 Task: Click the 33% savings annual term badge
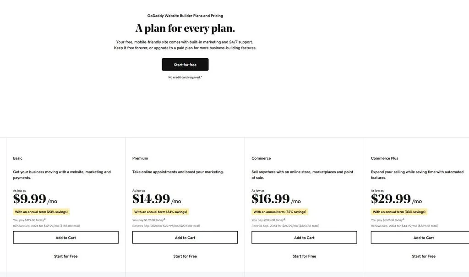pyautogui.click(x=399, y=212)
